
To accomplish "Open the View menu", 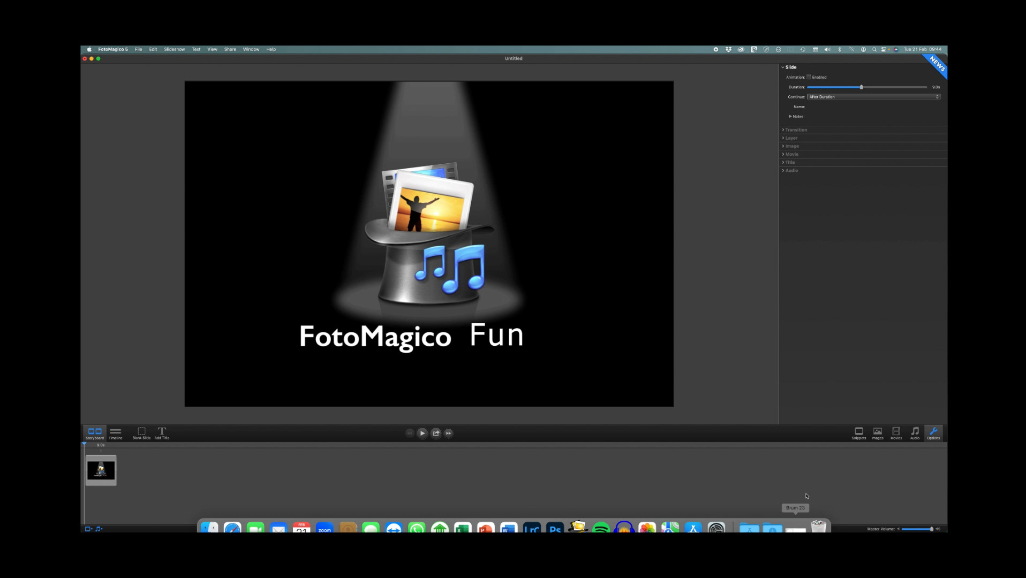I will [212, 49].
